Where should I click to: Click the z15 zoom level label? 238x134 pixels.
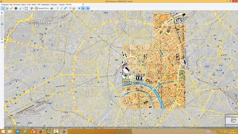2,42
